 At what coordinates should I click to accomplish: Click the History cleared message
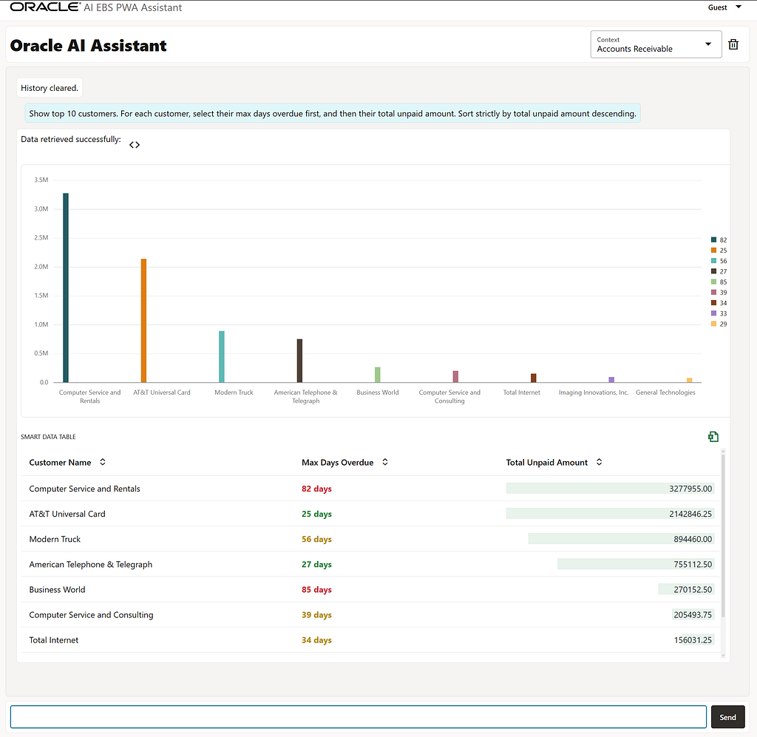click(50, 88)
